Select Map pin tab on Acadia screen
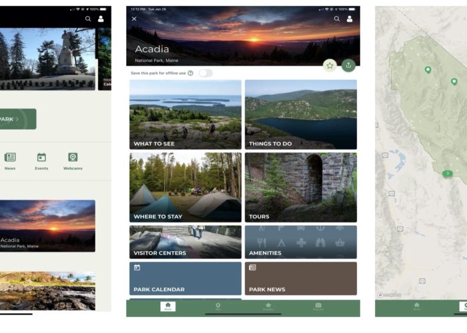This screenshot has height=333, width=467. point(217,306)
